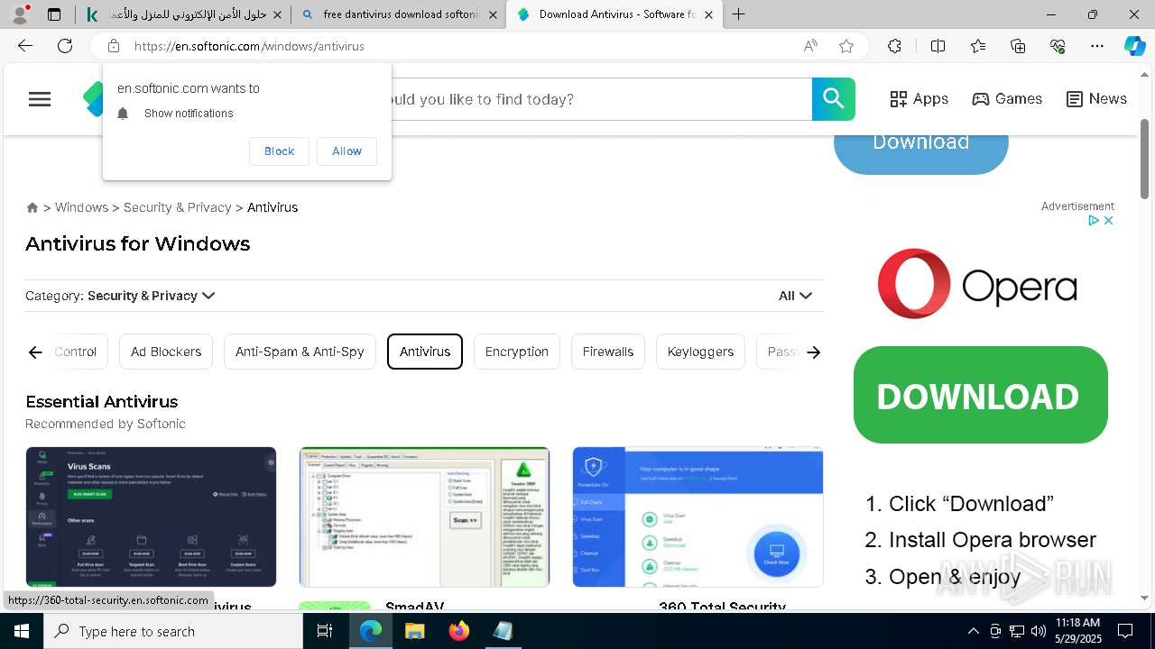This screenshot has width=1155, height=649.
Task: Open AdChoices icon on Opera ad
Action: (1093, 220)
